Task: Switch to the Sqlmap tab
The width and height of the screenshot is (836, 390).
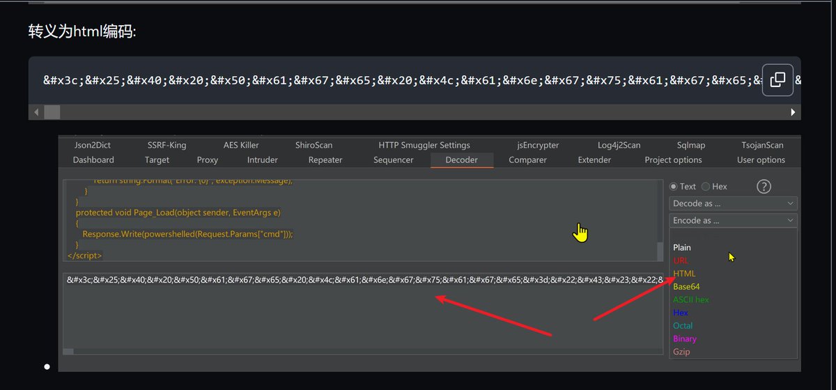Action: coord(691,145)
